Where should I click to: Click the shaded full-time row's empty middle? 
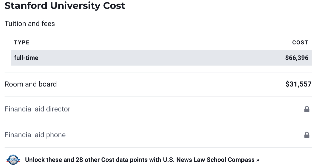[x=160, y=58]
